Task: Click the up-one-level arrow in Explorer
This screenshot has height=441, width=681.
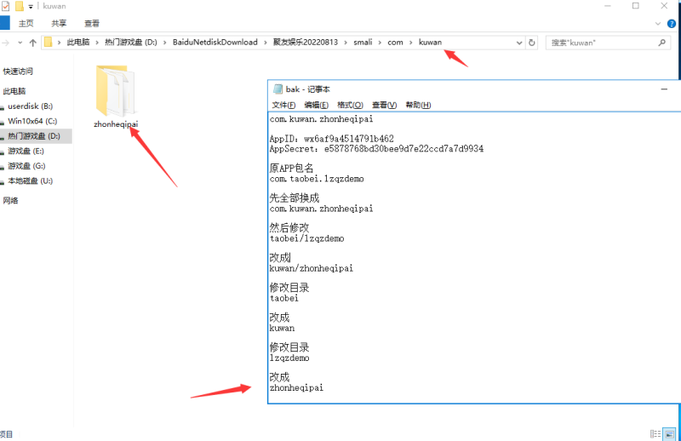Action: click(x=32, y=42)
